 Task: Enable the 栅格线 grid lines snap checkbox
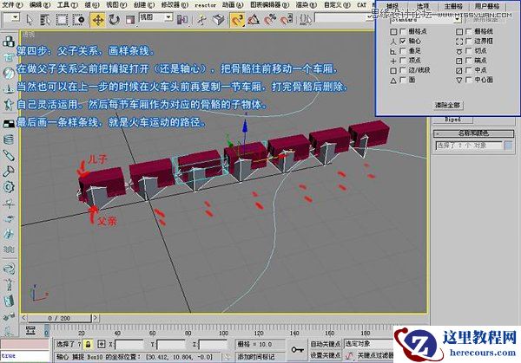tap(469, 31)
